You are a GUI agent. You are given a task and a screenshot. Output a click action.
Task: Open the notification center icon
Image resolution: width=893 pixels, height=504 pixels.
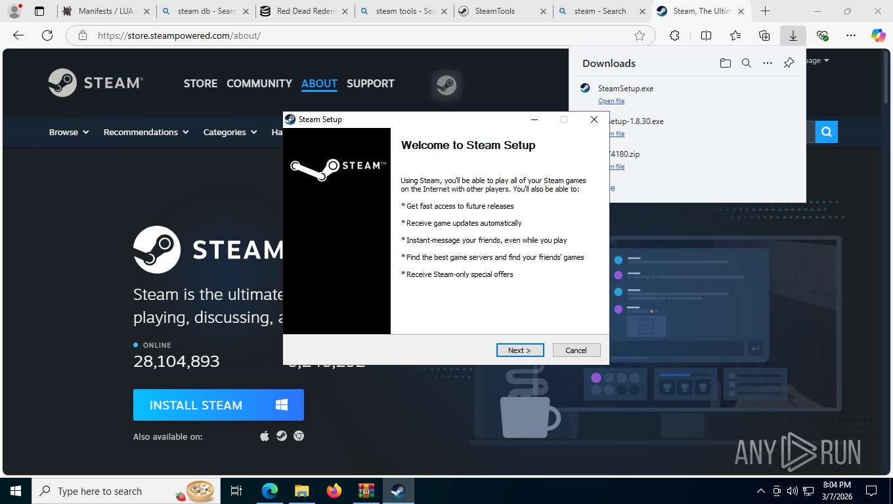coord(871,491)
